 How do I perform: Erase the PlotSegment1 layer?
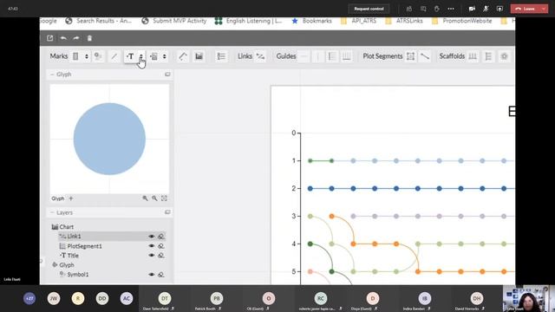point(161,246)
